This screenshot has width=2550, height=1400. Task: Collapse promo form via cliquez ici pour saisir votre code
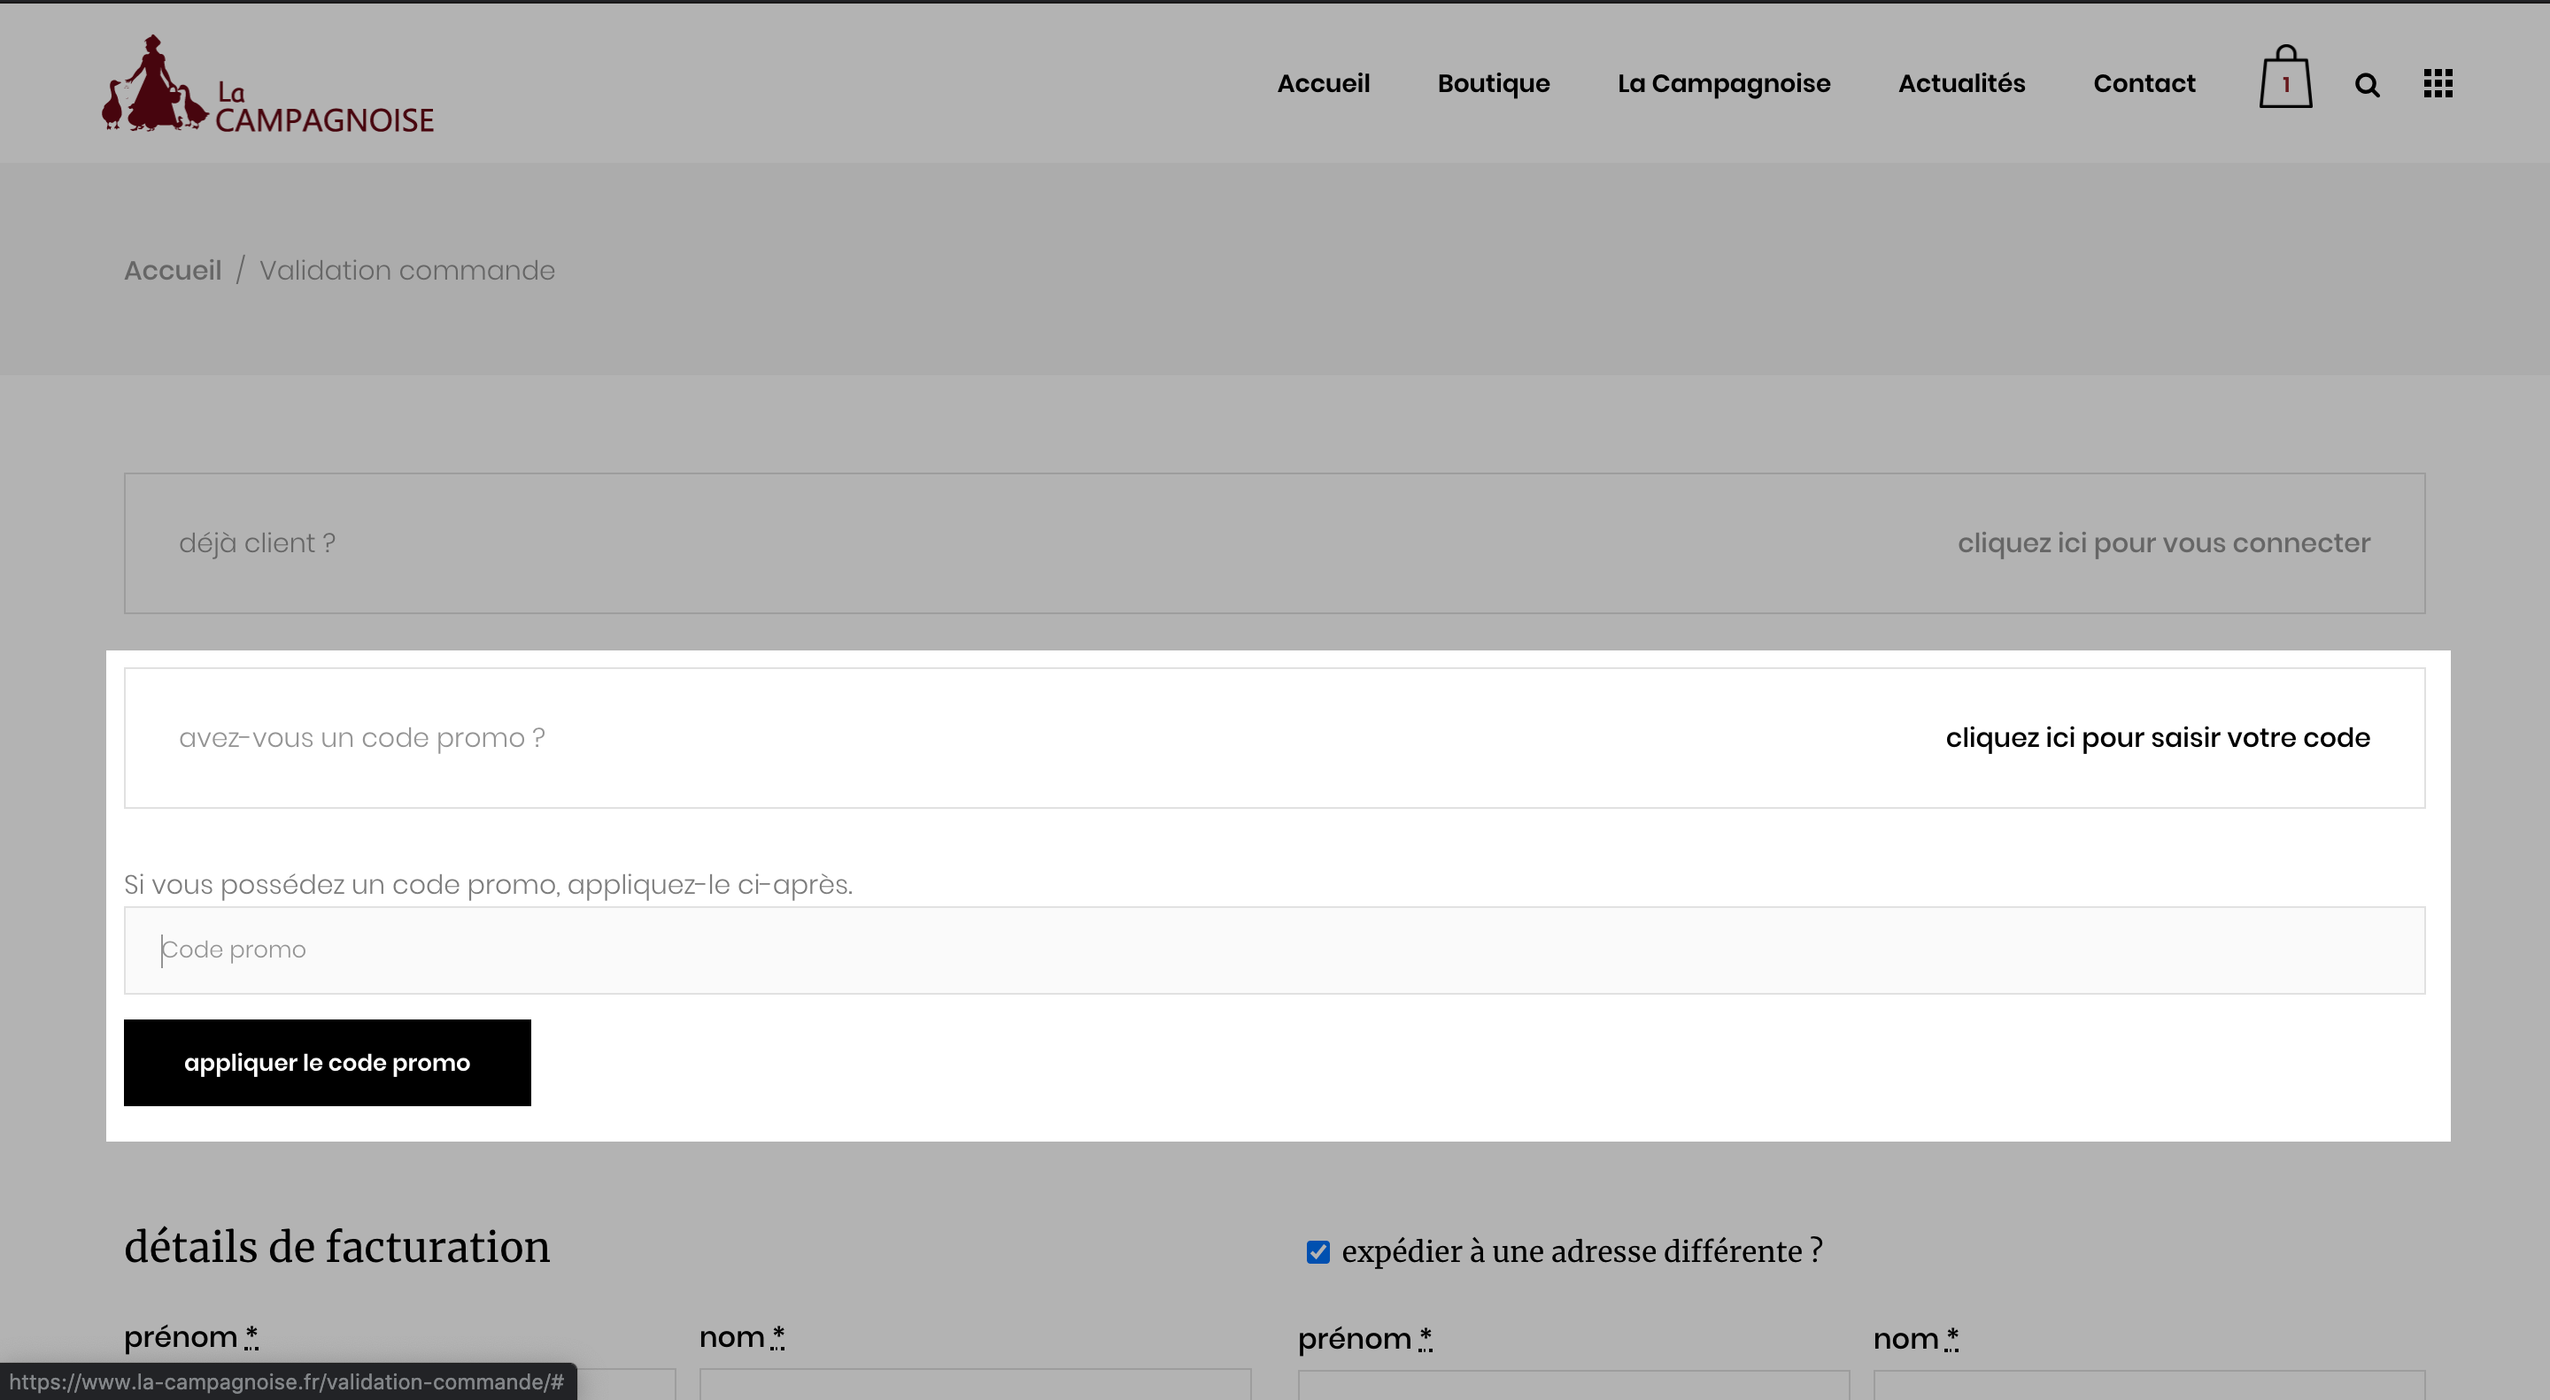click(2157, 738)
